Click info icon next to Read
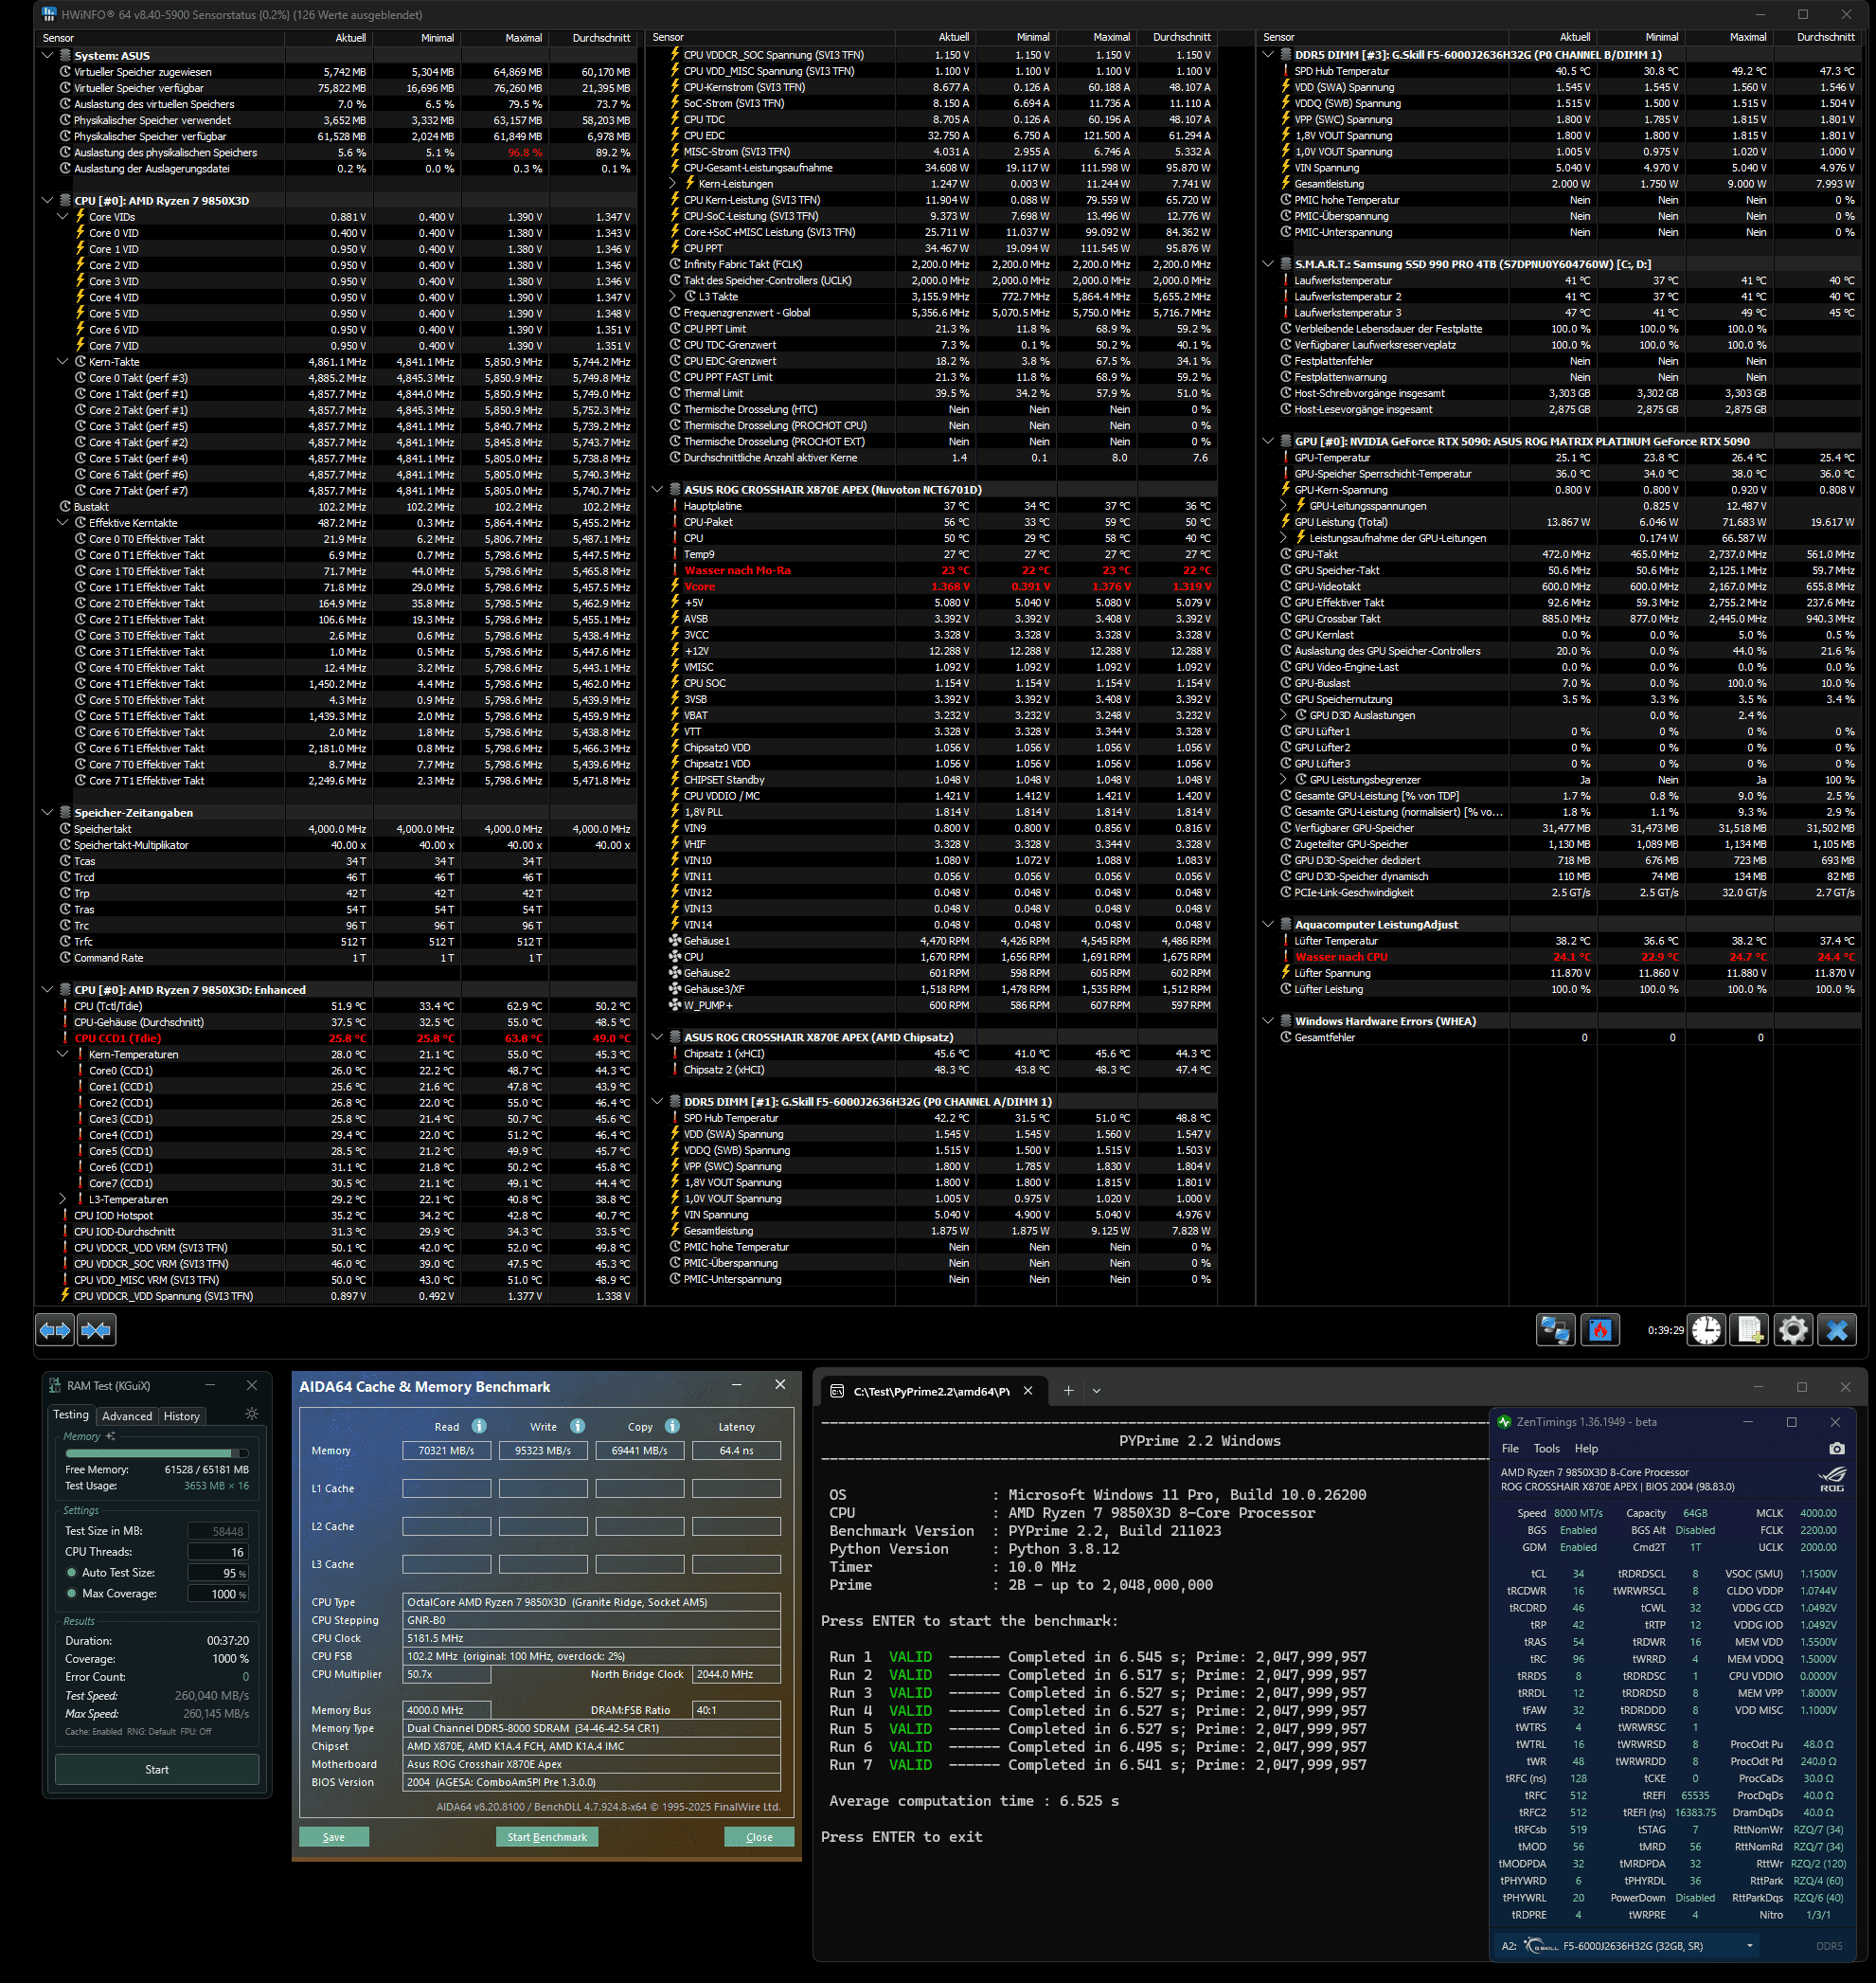The width and height of the screenshot is (1876, 1983). [x=479, y=1426]
